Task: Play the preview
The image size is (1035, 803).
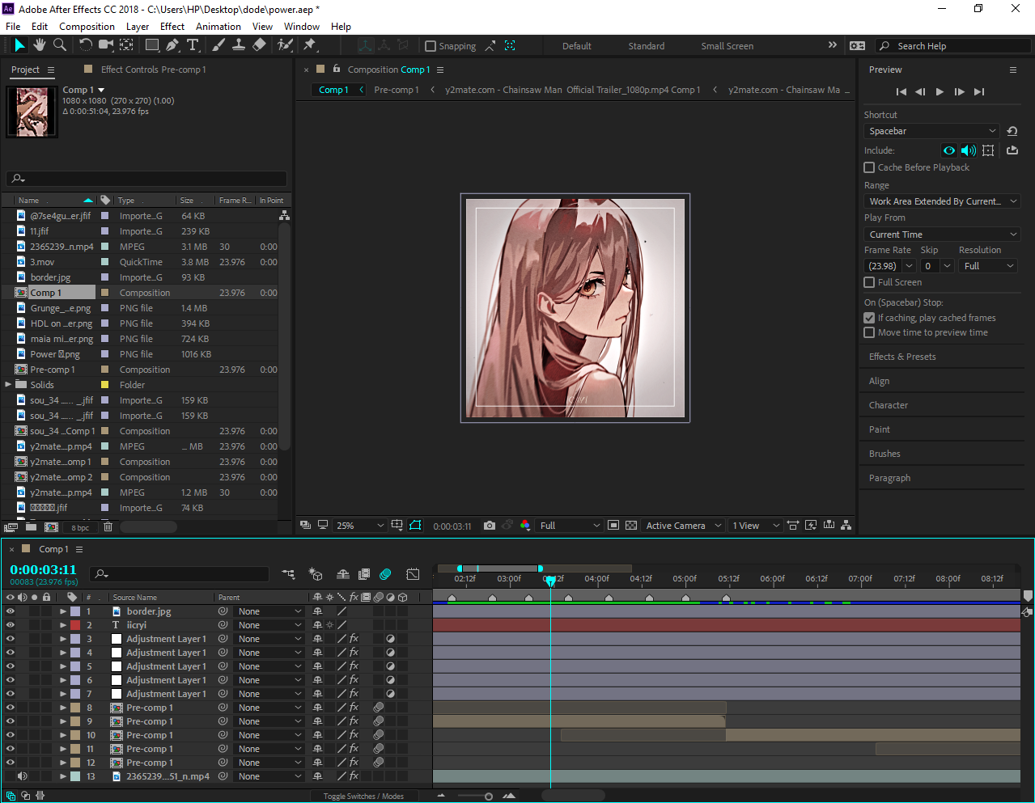Action: (940, 92)
